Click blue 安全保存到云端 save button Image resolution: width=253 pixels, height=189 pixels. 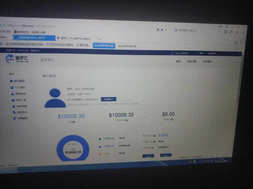(104, 46)
